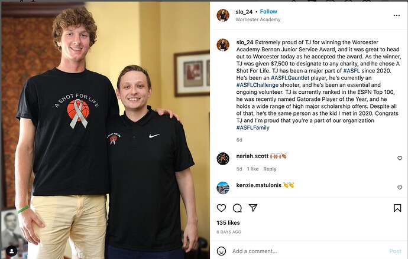The height and width of the screenshot is (259, 408).
Task: Show tagged people icon on photo
Action: [x=12, y=251]
